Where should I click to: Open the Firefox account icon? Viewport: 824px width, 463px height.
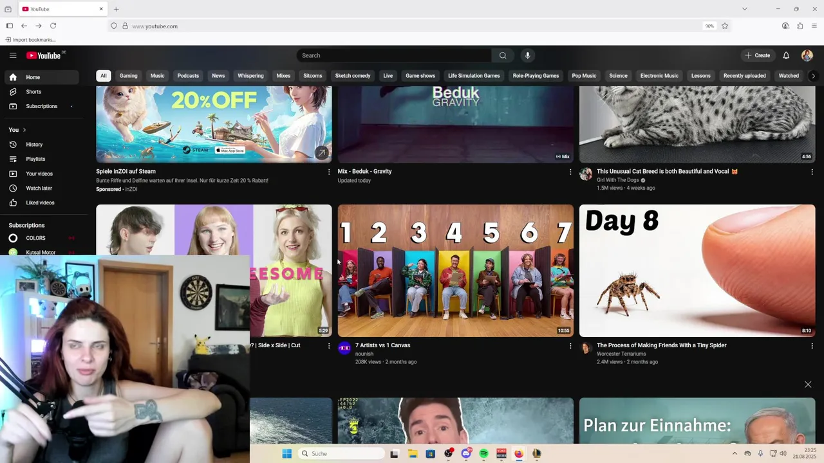tap(785, 26)
